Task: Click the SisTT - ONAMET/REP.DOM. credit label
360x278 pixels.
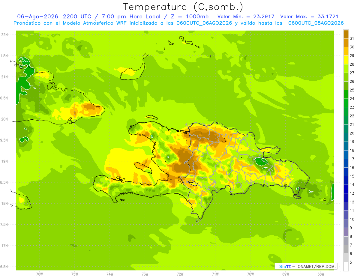Action: pos(306,266)
